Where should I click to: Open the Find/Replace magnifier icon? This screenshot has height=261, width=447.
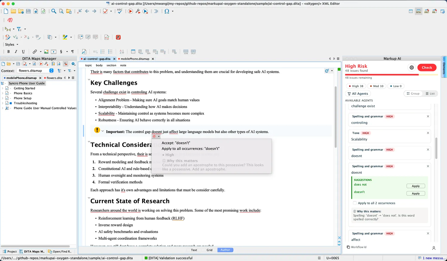(x=54, y=11)
